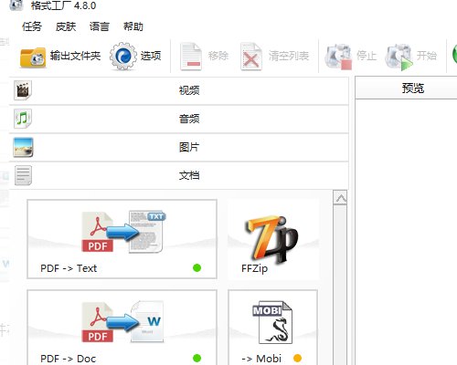
Task: Click the 开始 label text
Action: coord(427,56)
